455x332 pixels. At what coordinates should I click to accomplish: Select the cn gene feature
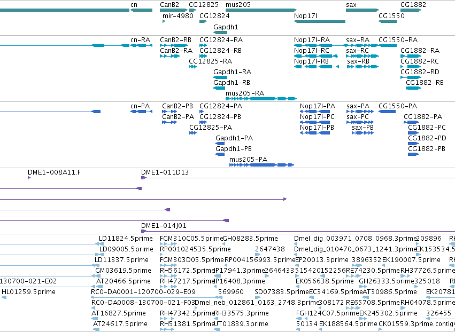point(141,10)
